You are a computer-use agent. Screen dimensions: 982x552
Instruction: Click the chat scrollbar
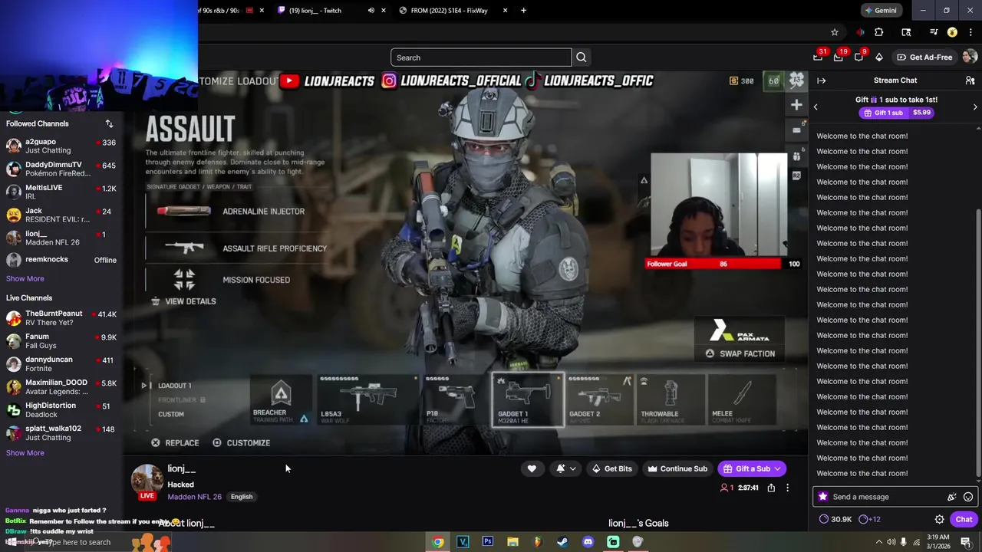click(x=977, y=343)
